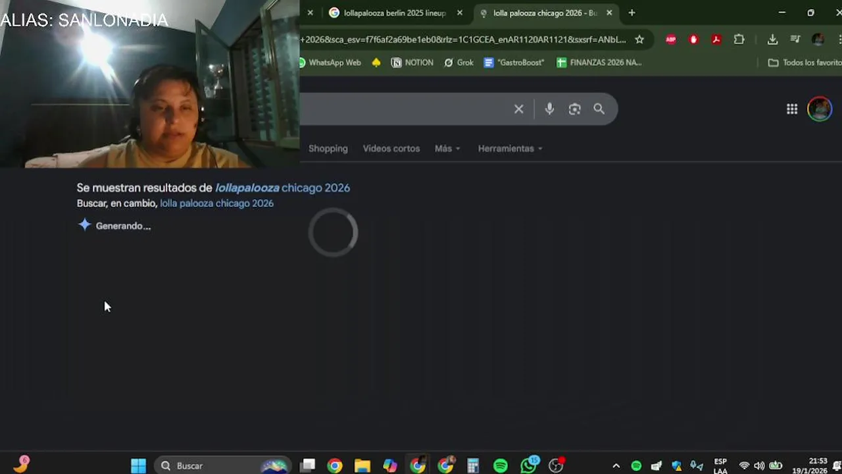Viewport: 842px width, 474px height.
Task: Select the lolla palooza chicago 2026 tab
Action: [x=545, y=13]
